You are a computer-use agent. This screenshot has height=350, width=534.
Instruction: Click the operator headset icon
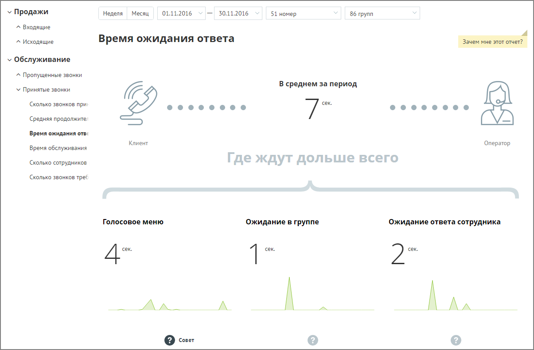coord(497,104)
